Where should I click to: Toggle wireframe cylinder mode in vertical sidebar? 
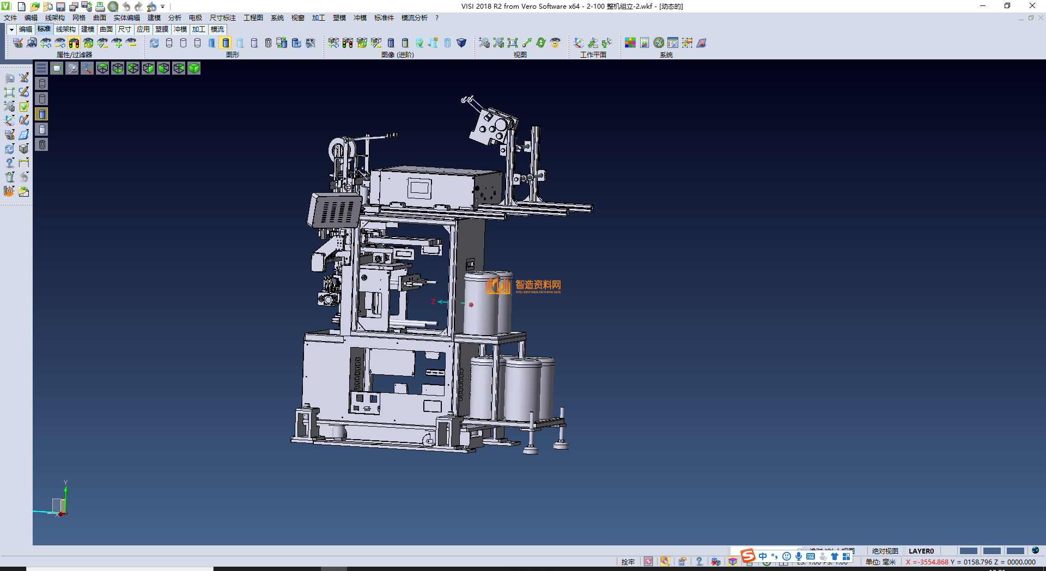[x=42, y=83]
